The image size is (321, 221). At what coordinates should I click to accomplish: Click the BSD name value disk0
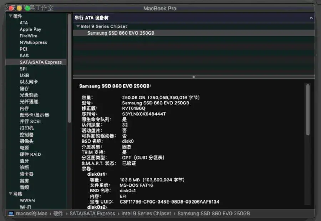[x=128, y=141]
